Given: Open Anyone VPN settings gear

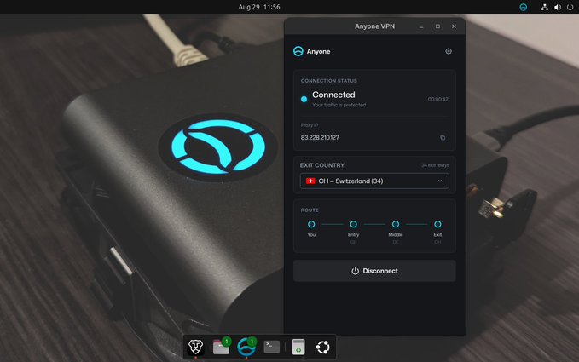Looking at the screenshot, I should (449, 51).
